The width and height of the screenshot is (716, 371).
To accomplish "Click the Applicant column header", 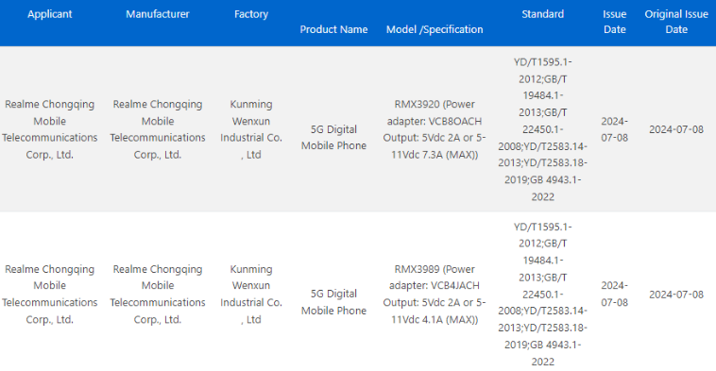I will (x=49, y=14).
